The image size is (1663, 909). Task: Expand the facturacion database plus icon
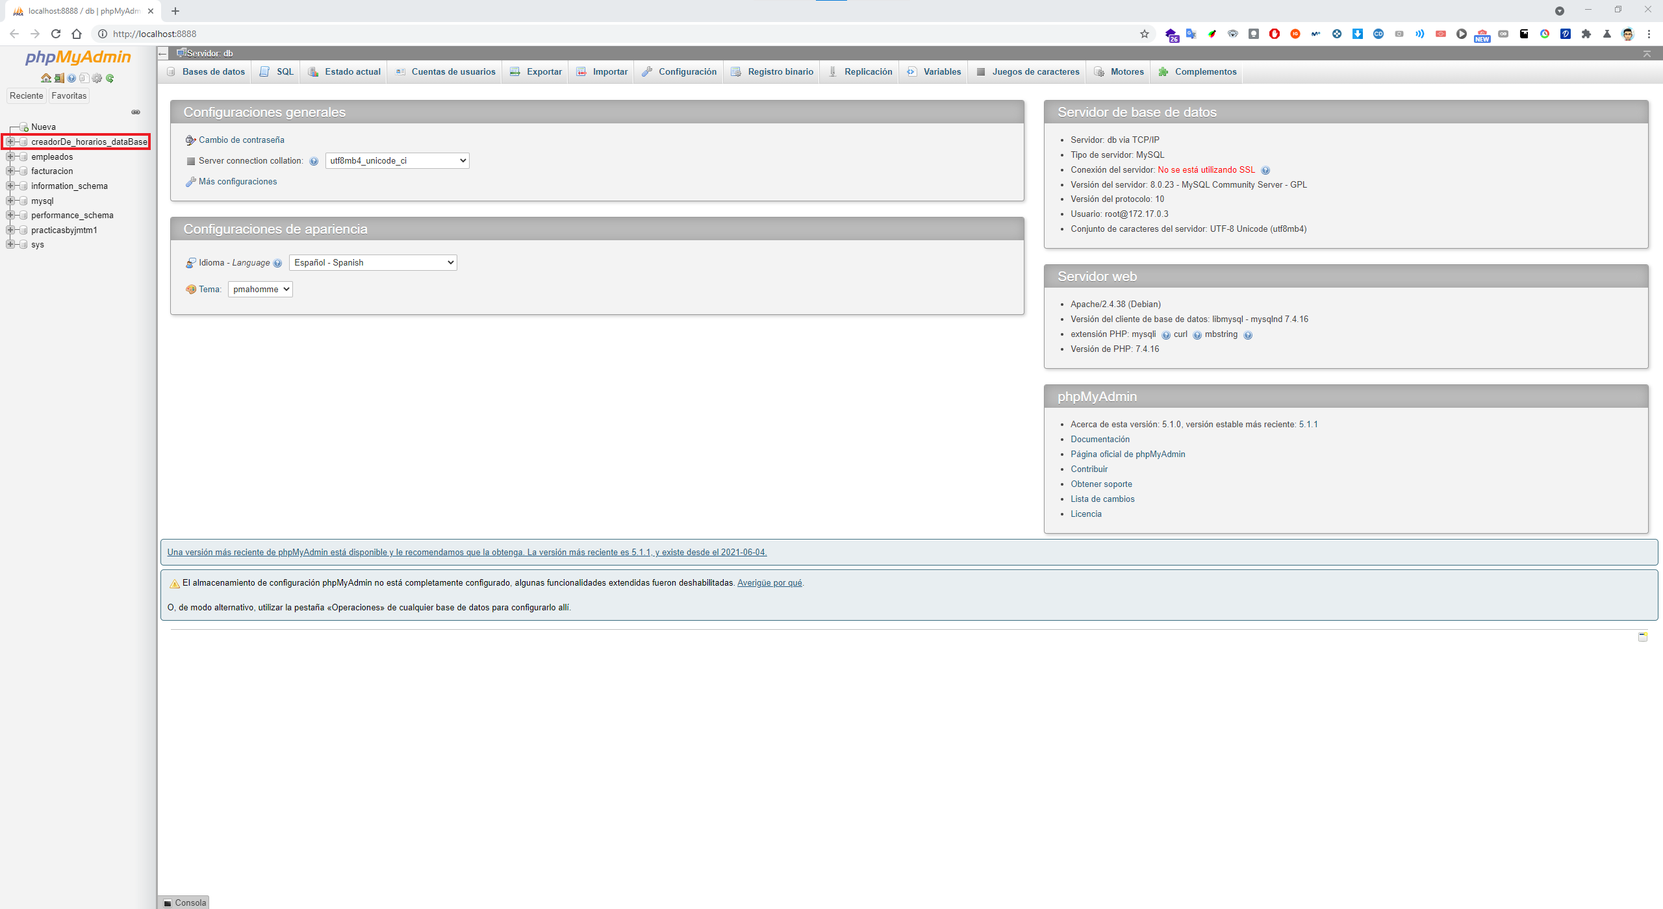tap(10, 171)
